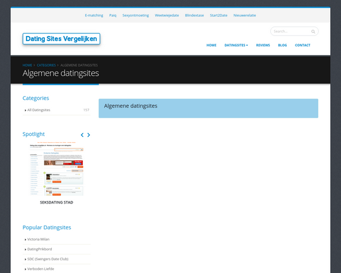Visit the E-matching top link
341x273 pixels.
(94, 15)
